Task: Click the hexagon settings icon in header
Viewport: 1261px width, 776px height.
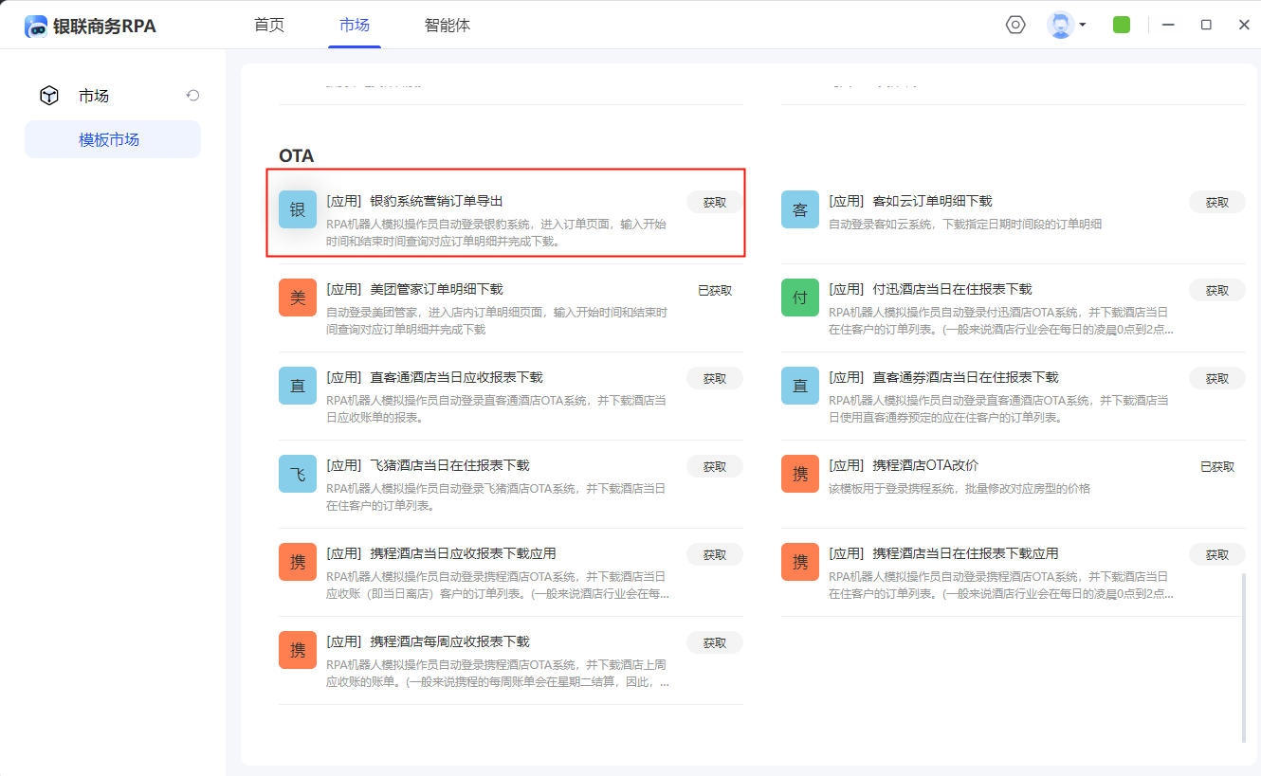Action: (1015, 25)
